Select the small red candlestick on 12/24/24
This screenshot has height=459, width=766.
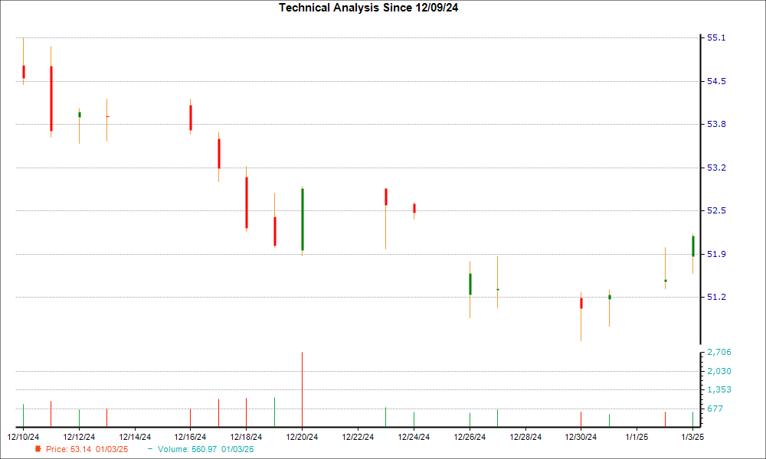point(414,209)
